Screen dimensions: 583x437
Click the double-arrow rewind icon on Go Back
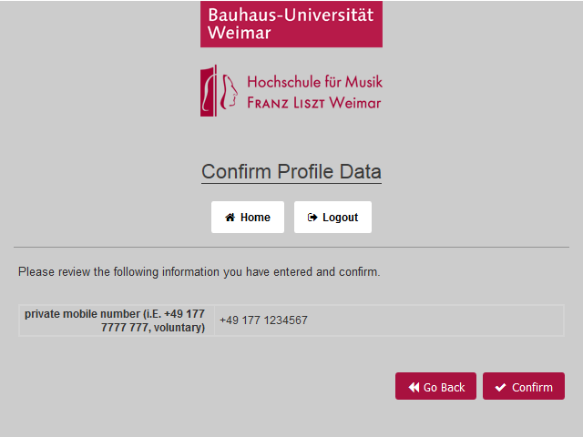point(414,387)
